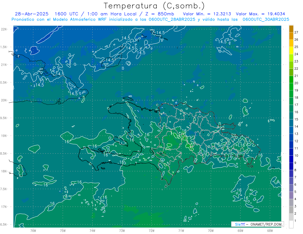
Task: Click the "71W" longitude label
Action: (x=181, y=231)
